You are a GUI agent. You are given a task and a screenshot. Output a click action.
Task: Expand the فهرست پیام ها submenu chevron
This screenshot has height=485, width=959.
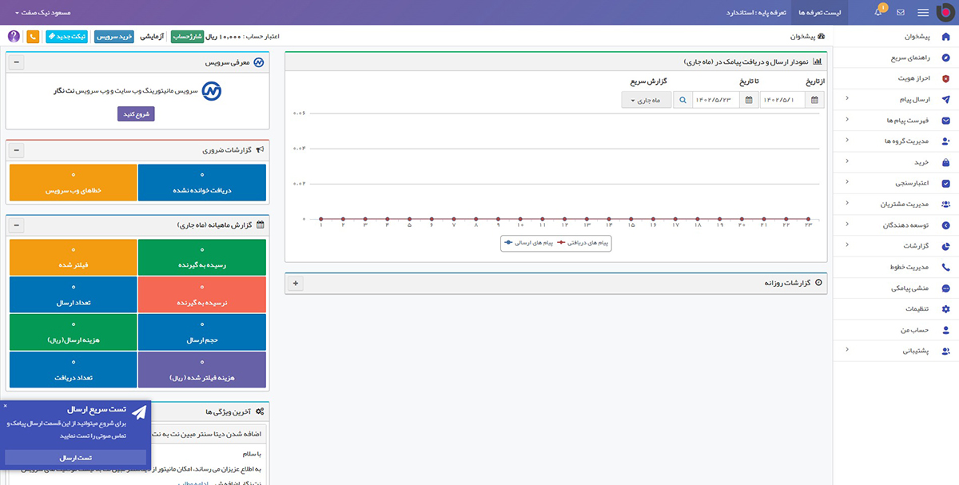[847, 120]
